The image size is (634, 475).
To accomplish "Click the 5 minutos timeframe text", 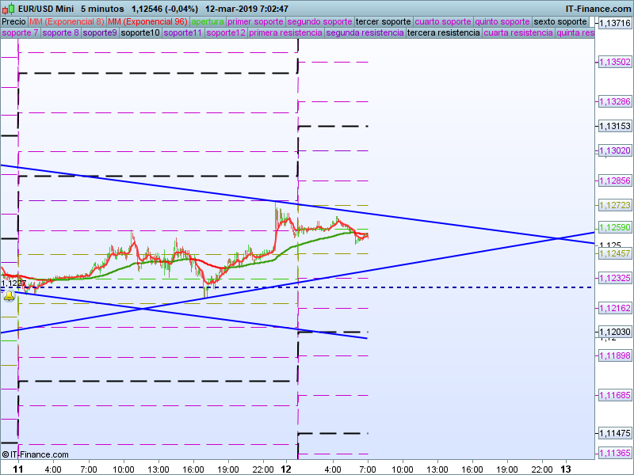I will pyautogui.click(x=102, y=9).
